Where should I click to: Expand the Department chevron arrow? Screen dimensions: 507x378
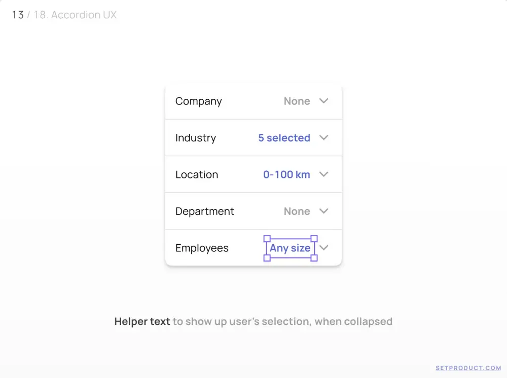(323, 211)
